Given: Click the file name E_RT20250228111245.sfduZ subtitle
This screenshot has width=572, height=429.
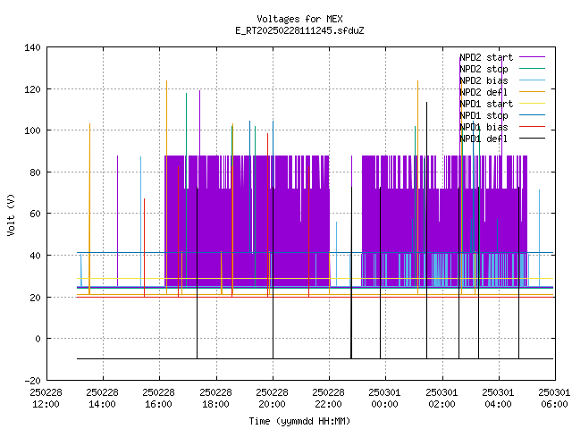Looking at the screenshot, I should coord(299,30).
